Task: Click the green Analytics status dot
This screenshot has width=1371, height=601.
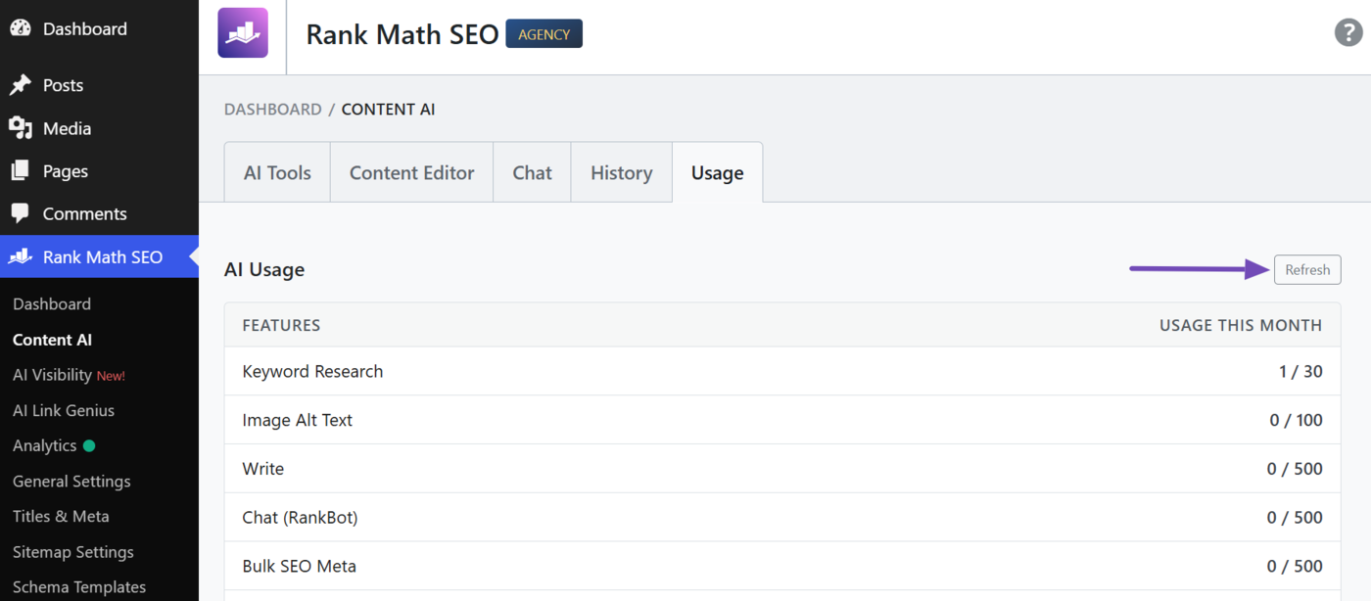Action: point(89,445)
